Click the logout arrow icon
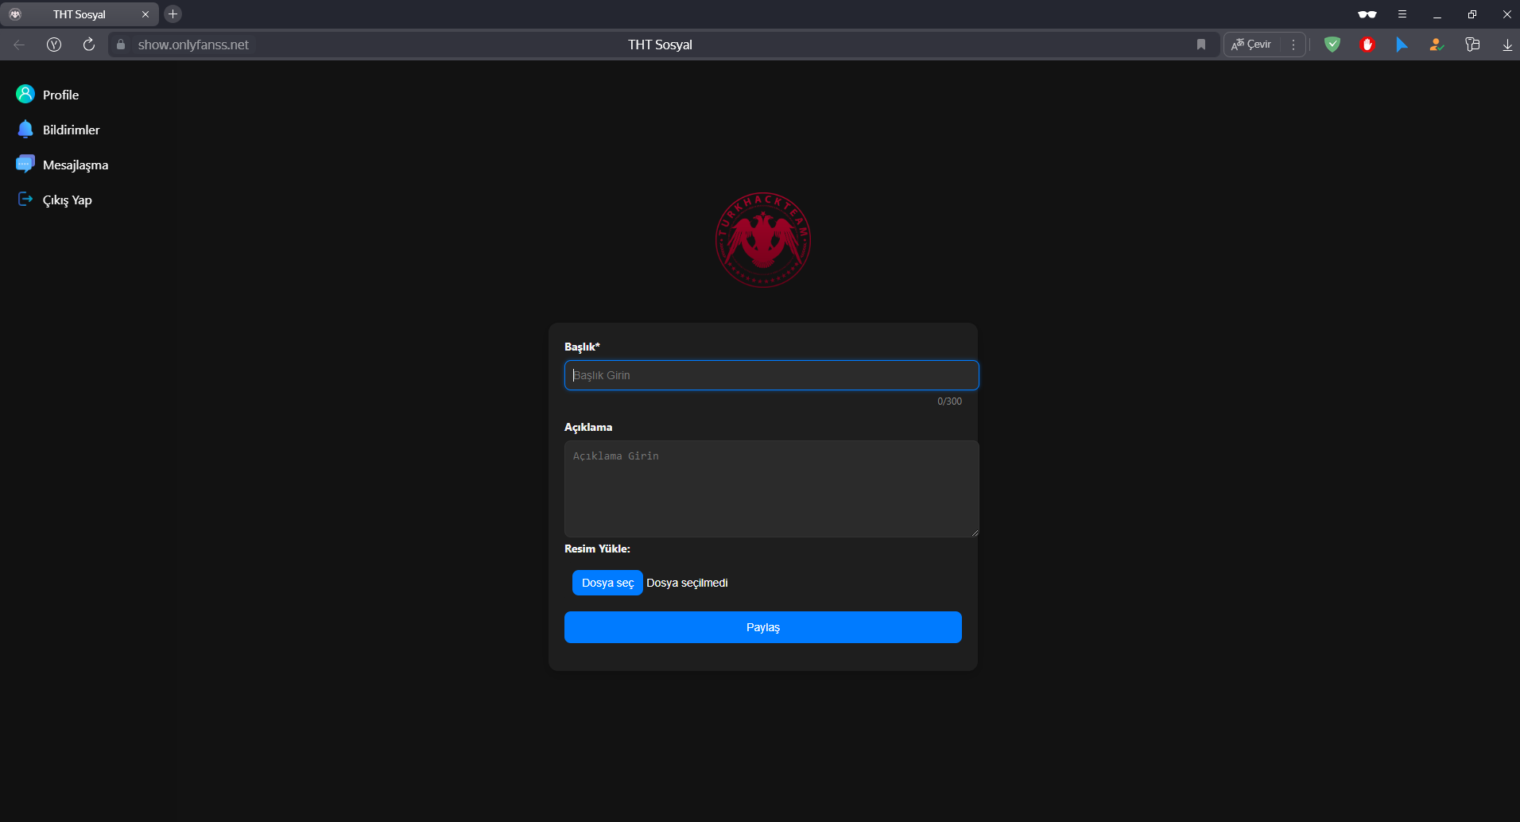 [x=25, y=199]
